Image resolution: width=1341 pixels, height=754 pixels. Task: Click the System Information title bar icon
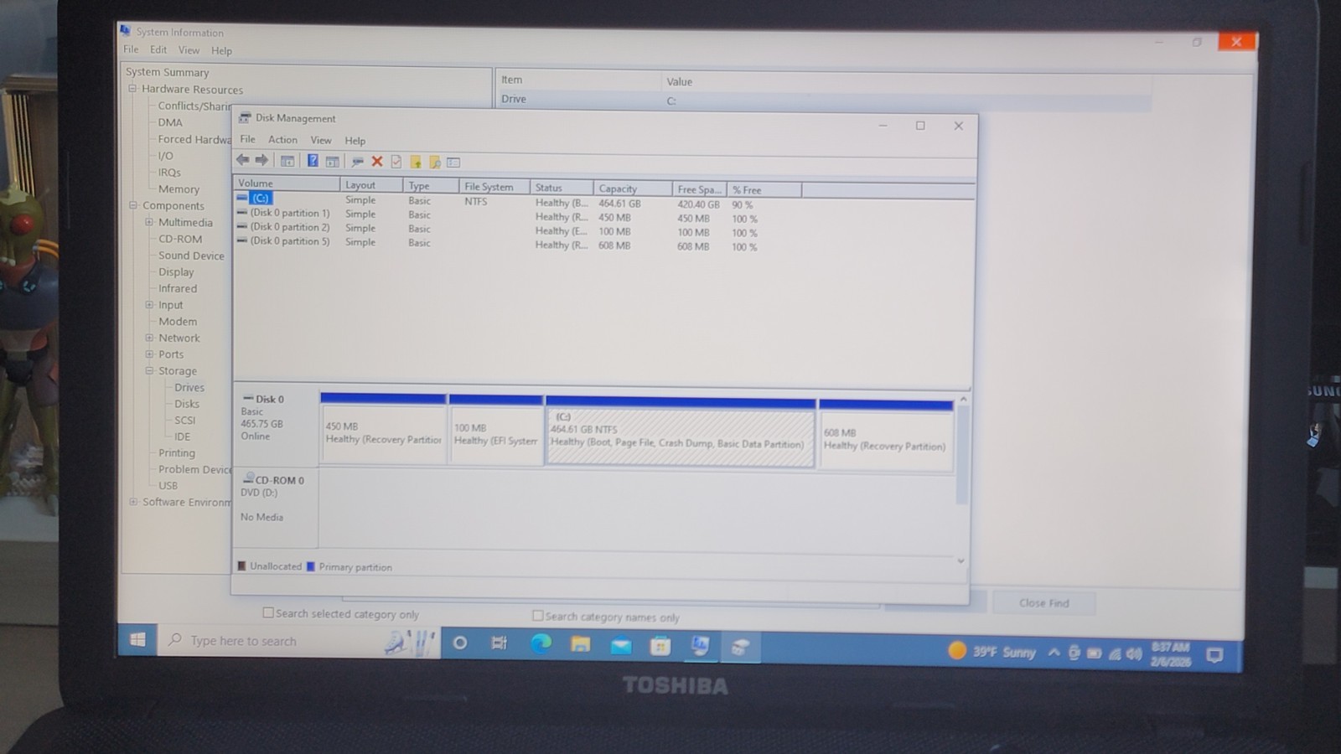(126, 31)
